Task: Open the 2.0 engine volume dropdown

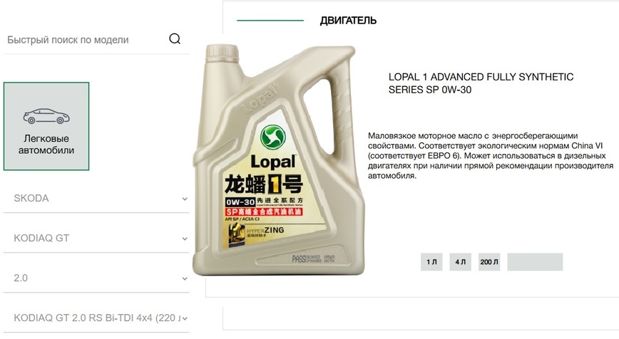Action: pyautogui.click(x=96, y=278)
